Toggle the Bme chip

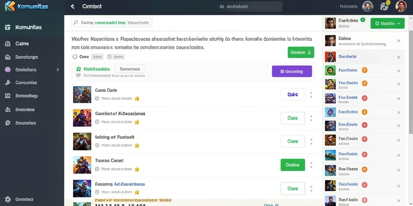coord(98,56)
